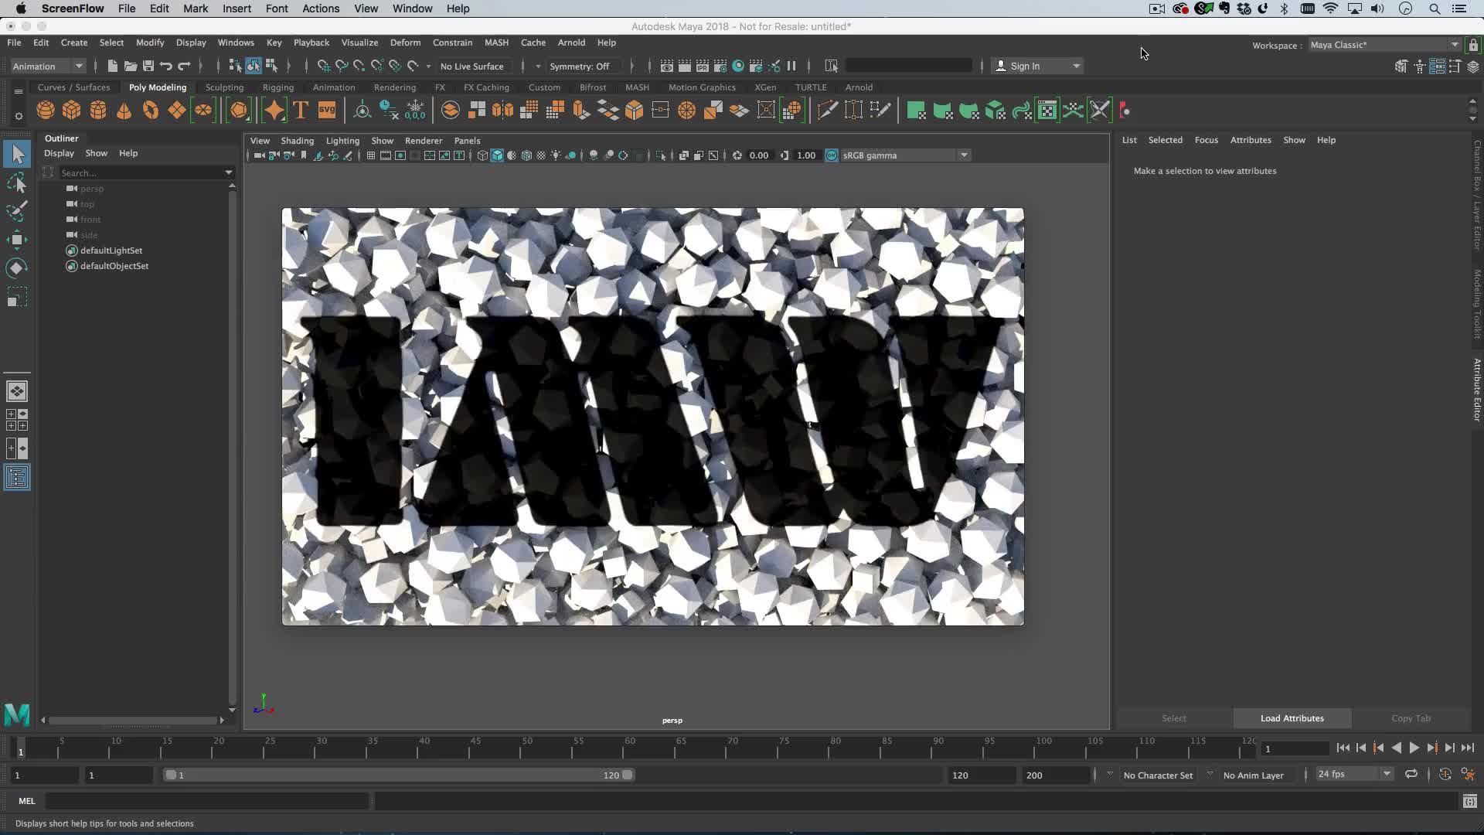Click the polygon Type text tool
Image resolution: width=1484 pixels, height=835 pixels.
coord(301,111)
